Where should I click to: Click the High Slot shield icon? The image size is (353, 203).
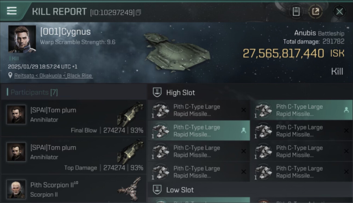[157, 92]
